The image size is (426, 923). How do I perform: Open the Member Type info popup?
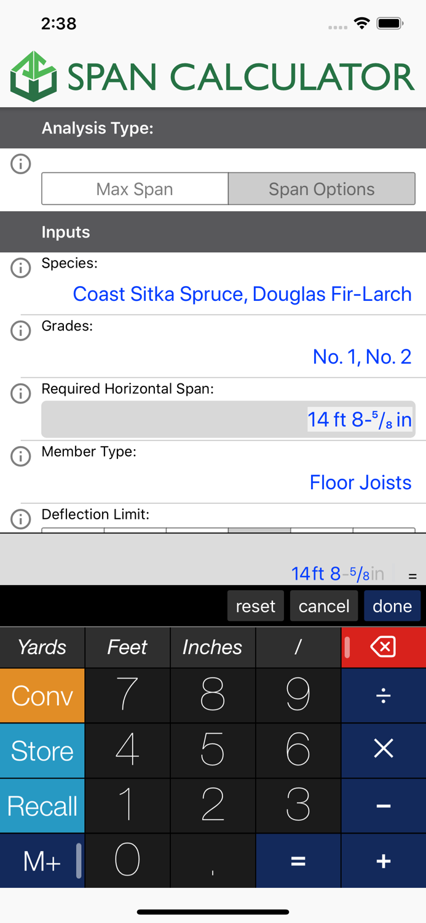pyautogui.click(x=20, y=456)
